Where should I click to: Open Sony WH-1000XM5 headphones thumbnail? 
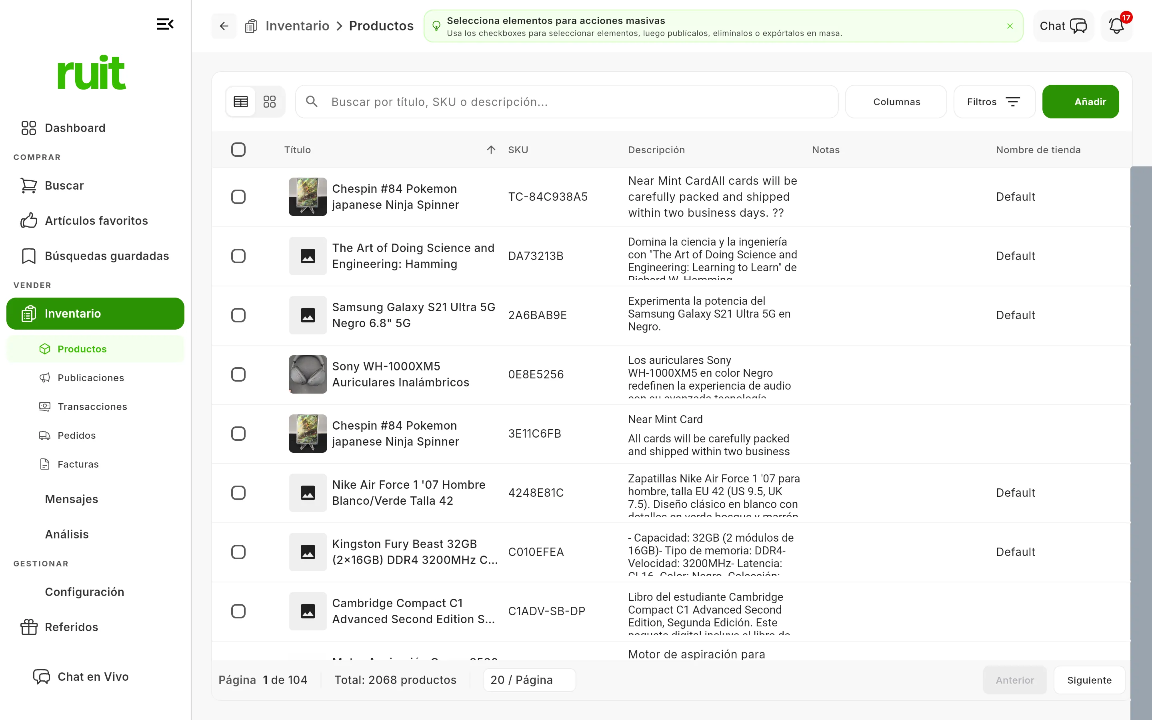(x=308, y=374)
